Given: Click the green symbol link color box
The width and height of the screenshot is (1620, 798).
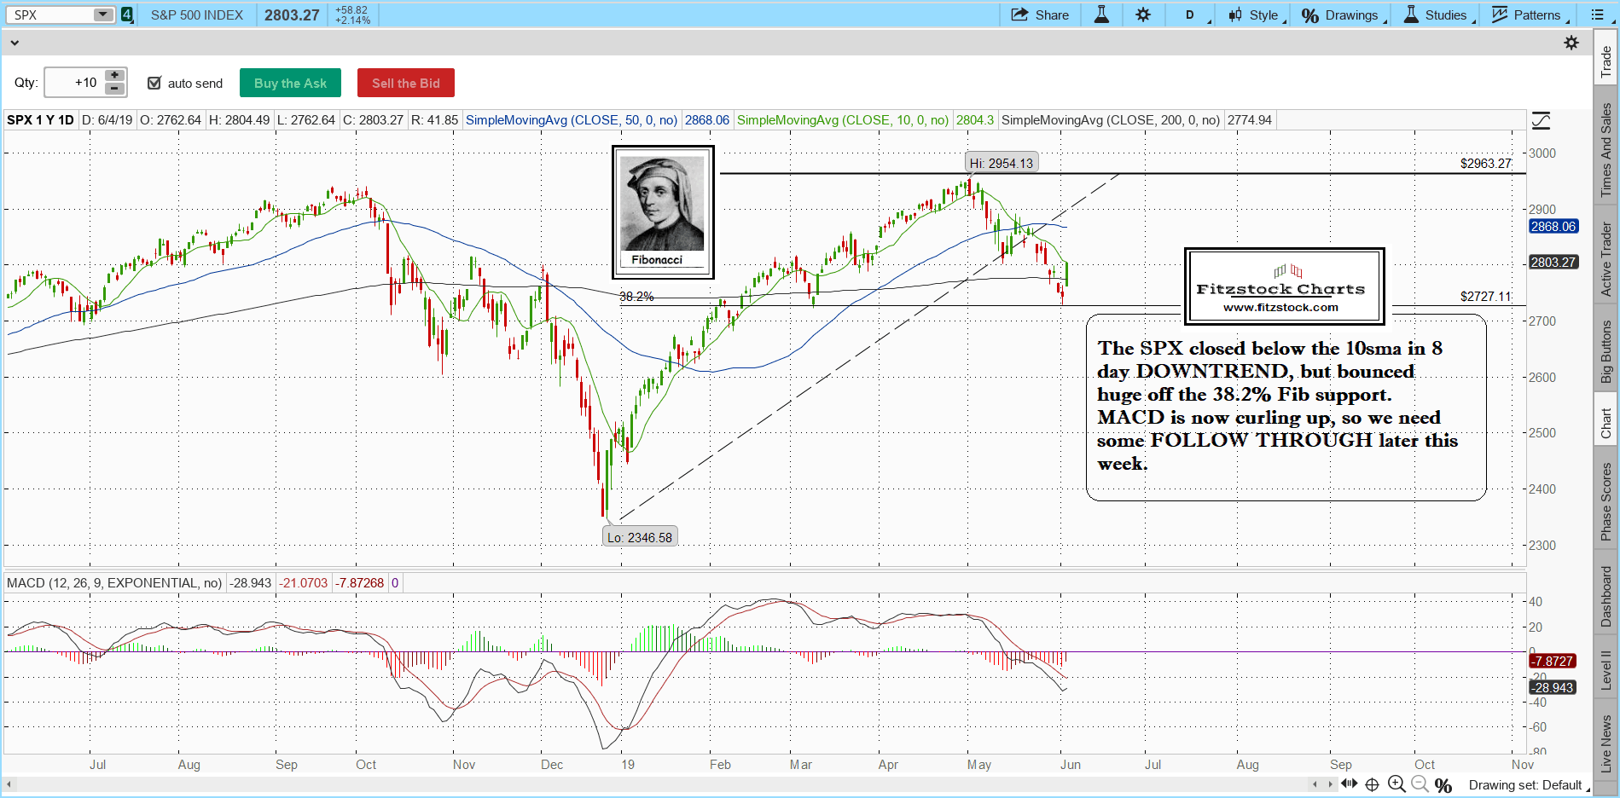Looking at the screenshot, I should coord(127,14).
